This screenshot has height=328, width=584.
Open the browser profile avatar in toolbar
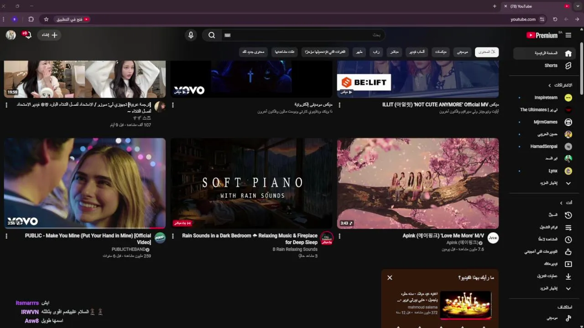click(14, 19)
